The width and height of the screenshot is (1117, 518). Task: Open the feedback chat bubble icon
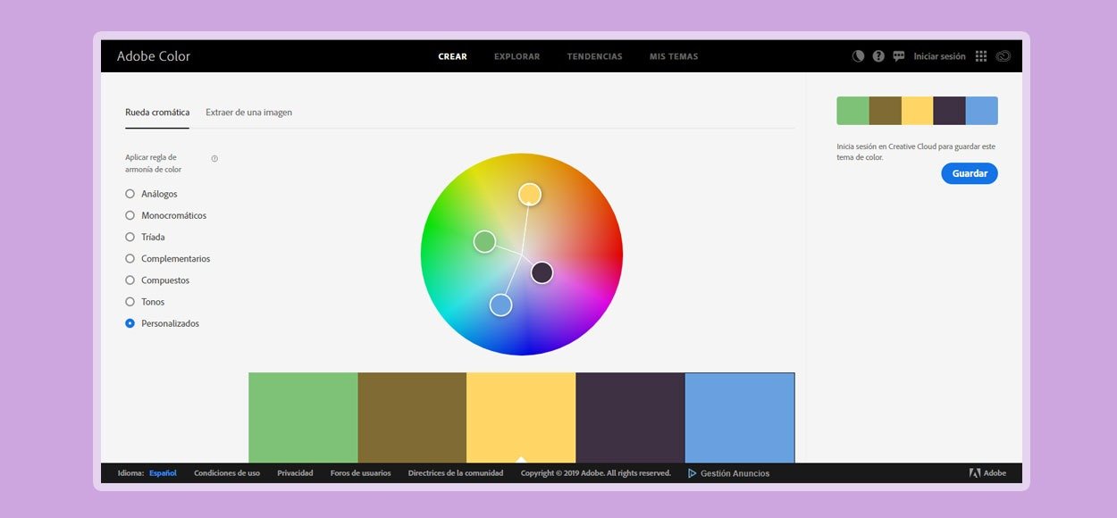coord(899,56)
